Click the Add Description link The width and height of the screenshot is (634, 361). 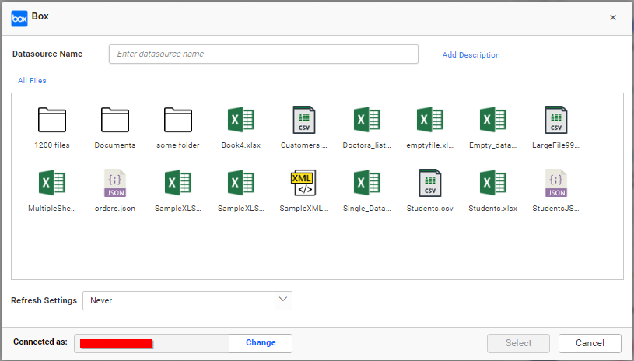click(x=471, y=55)
